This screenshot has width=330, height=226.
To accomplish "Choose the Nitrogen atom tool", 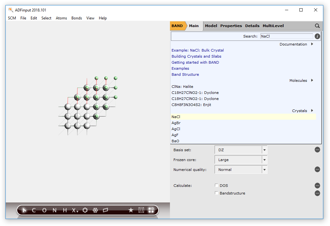I will (55, 210).
